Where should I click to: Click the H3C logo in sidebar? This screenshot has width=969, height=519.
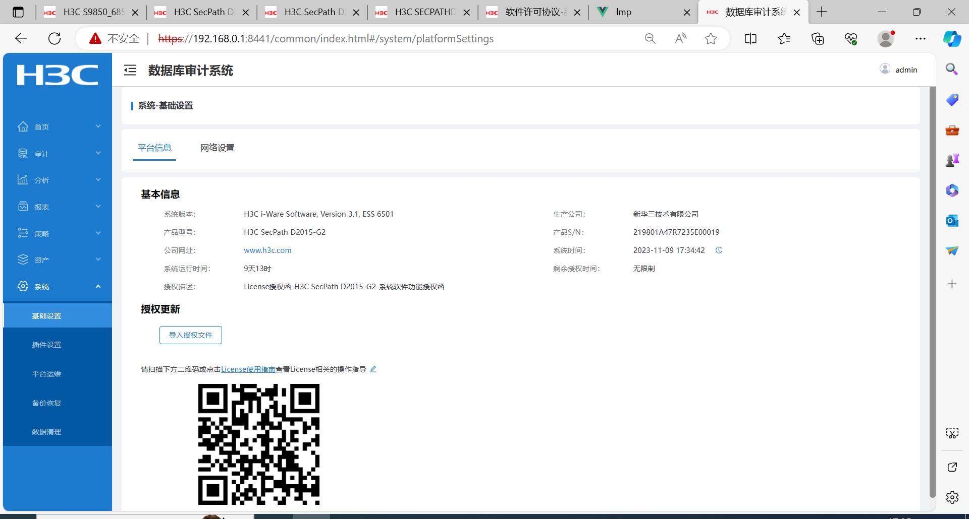pos(58,75)
